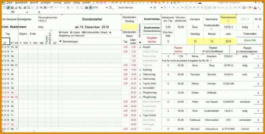The image size is (265, 134).
Task: Open the Fenster menu
Action: click(86, 3)
